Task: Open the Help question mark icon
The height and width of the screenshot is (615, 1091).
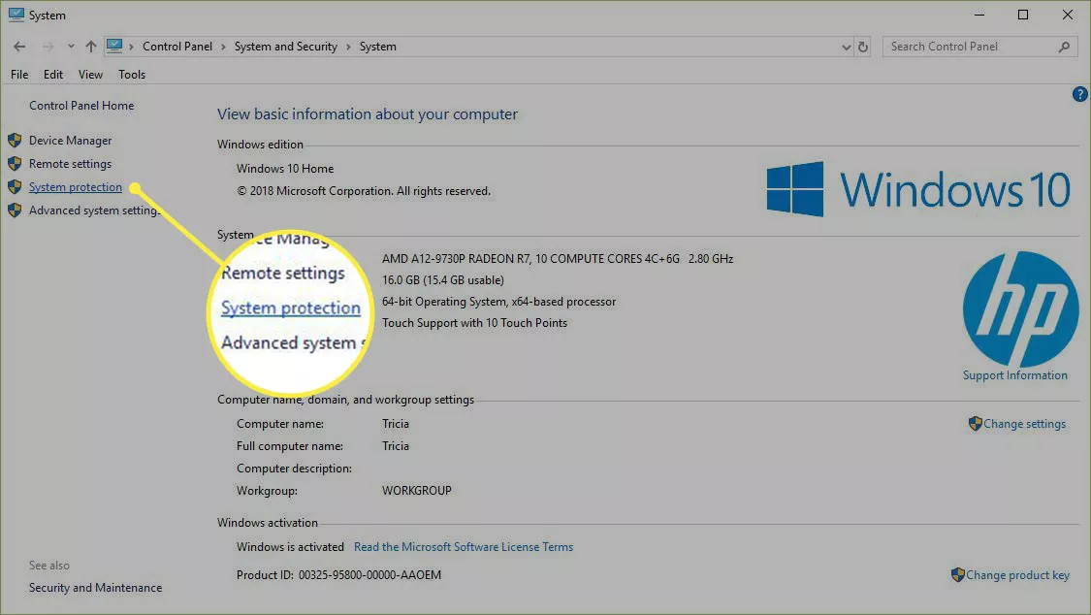Action: 1080,94
